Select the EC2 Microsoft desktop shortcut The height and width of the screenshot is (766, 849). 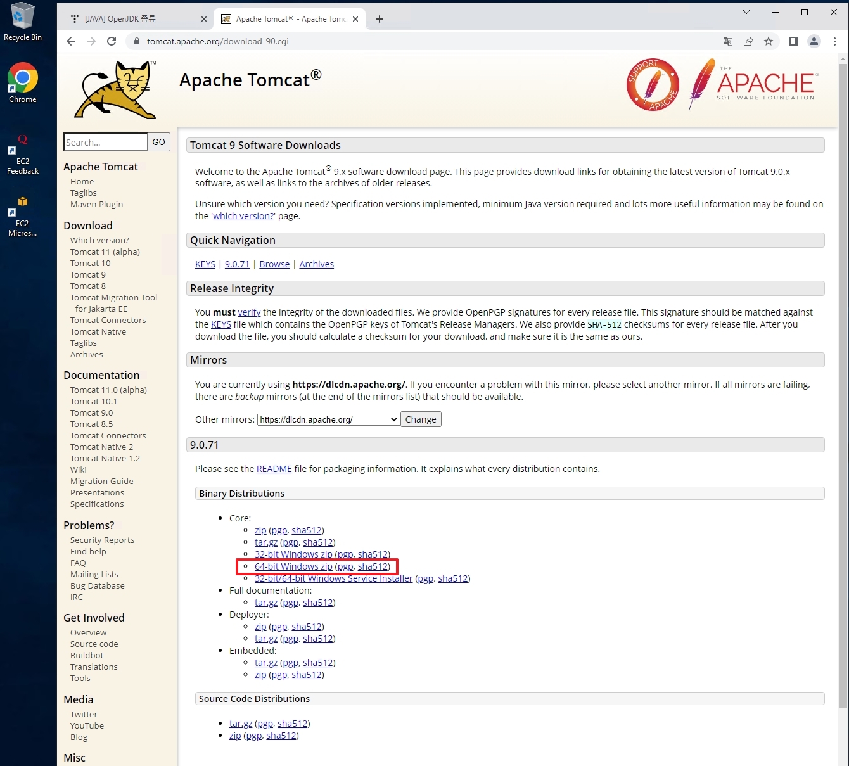(x=22, y=217)
